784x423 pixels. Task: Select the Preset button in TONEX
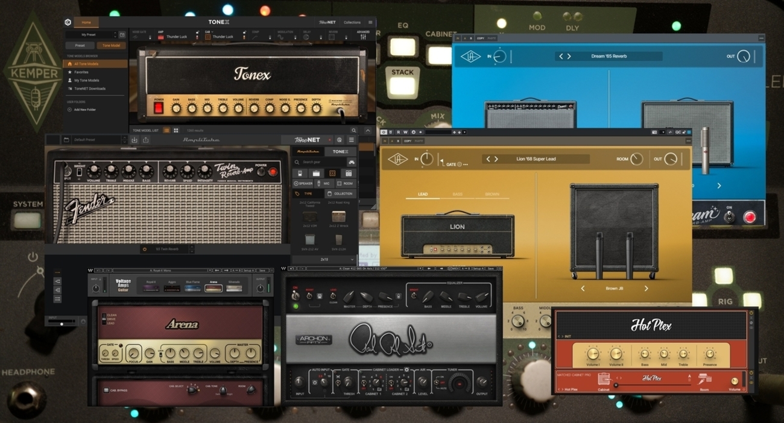(80, 45)
